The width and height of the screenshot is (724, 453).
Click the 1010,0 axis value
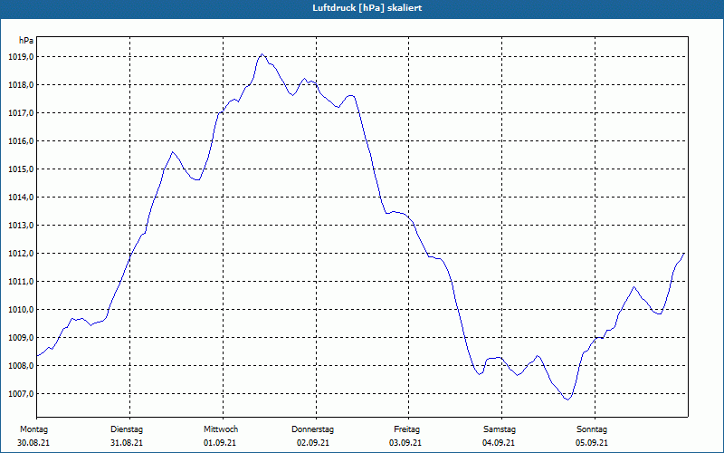point(21,310)
